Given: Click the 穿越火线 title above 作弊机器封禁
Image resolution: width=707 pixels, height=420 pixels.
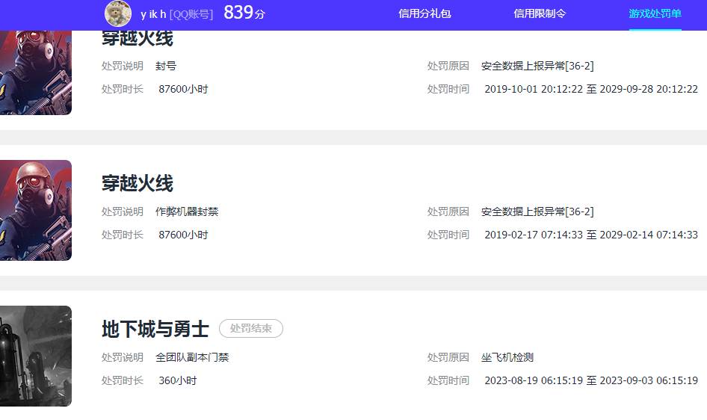Looking at the screenshot, I should pyautogui.click(x=137, y=183).
